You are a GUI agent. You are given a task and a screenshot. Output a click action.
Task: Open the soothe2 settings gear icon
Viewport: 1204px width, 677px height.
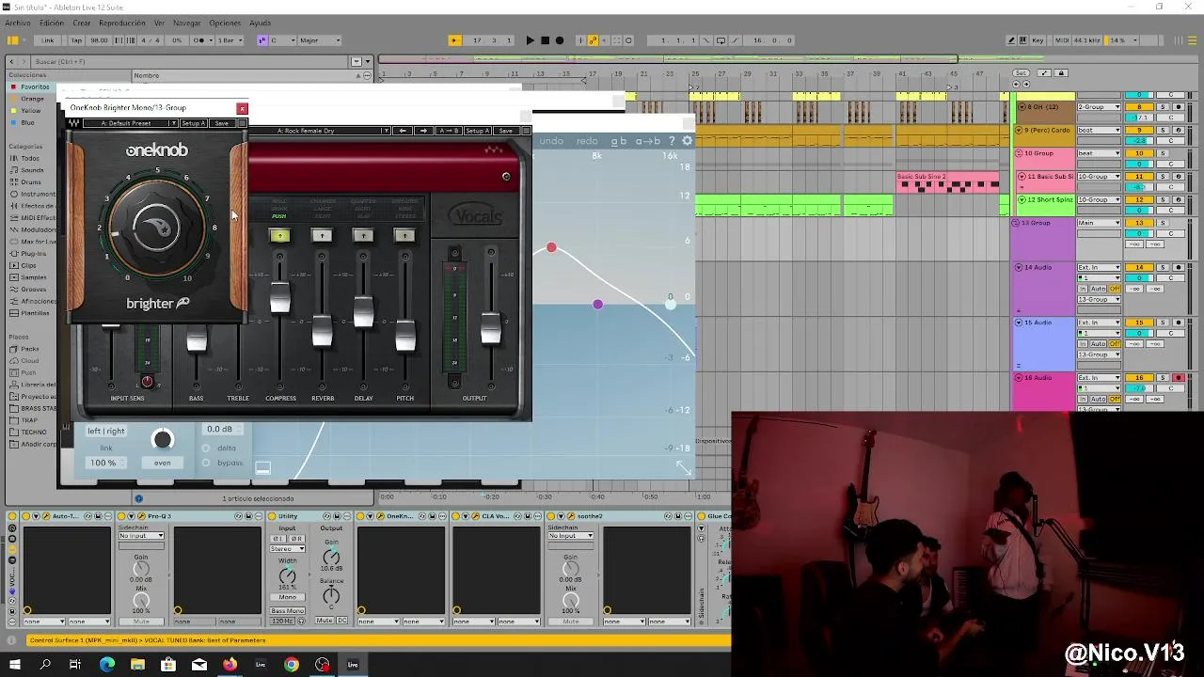point(687,141)
